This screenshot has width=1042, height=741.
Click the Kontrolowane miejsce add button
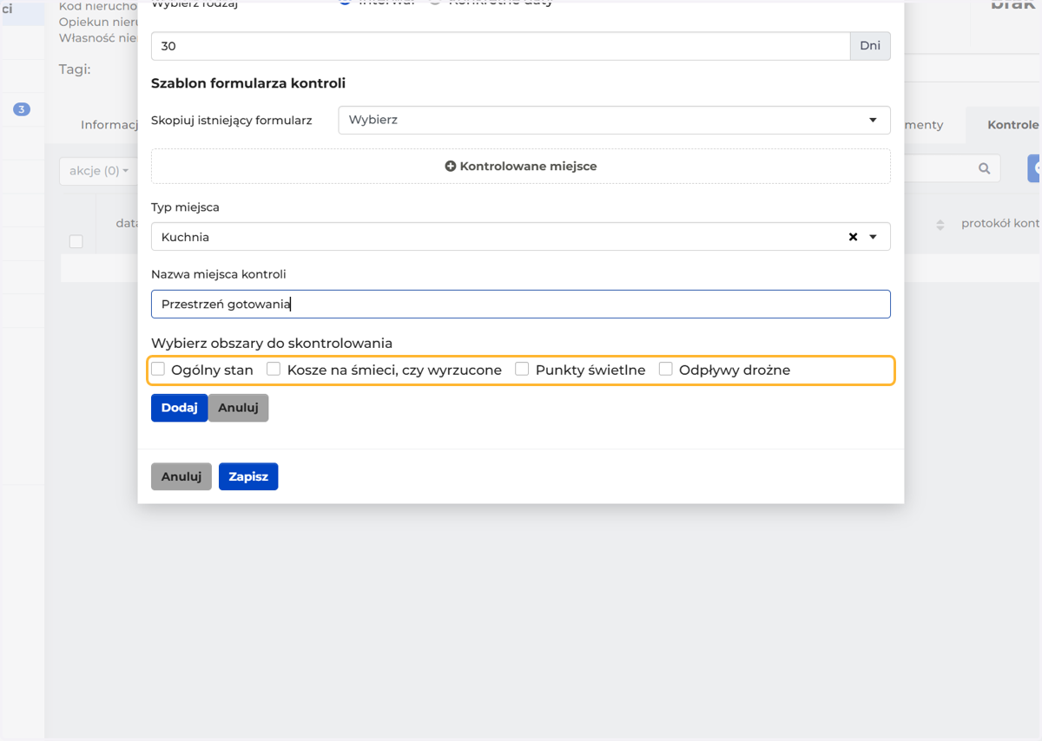[x=521, y=166]
